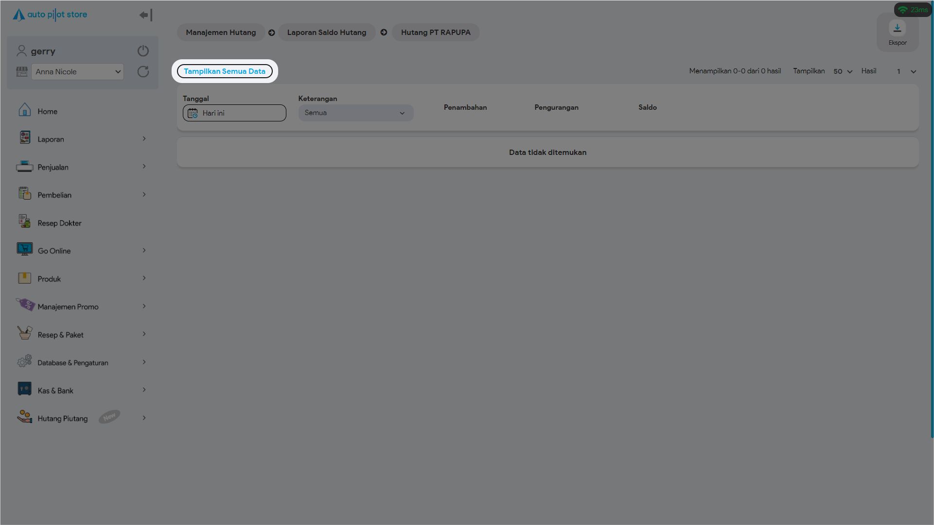The height and width of the screenshot is (525, 934).
Task: Click the refresh icon beside store selector
Action: point(143,72)
